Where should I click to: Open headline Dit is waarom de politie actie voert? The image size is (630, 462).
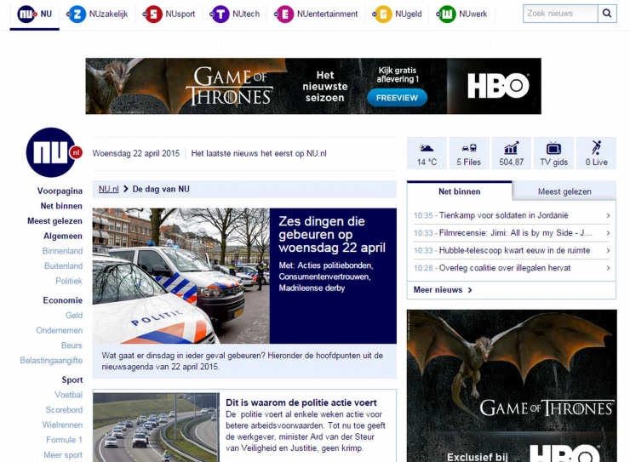click(x=301, y=402)
